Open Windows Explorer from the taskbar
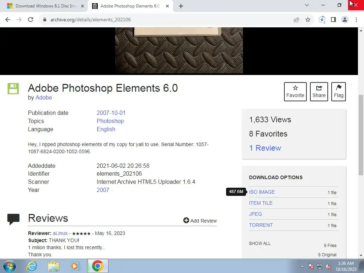 pyautogui.click(x=54, y=266)
